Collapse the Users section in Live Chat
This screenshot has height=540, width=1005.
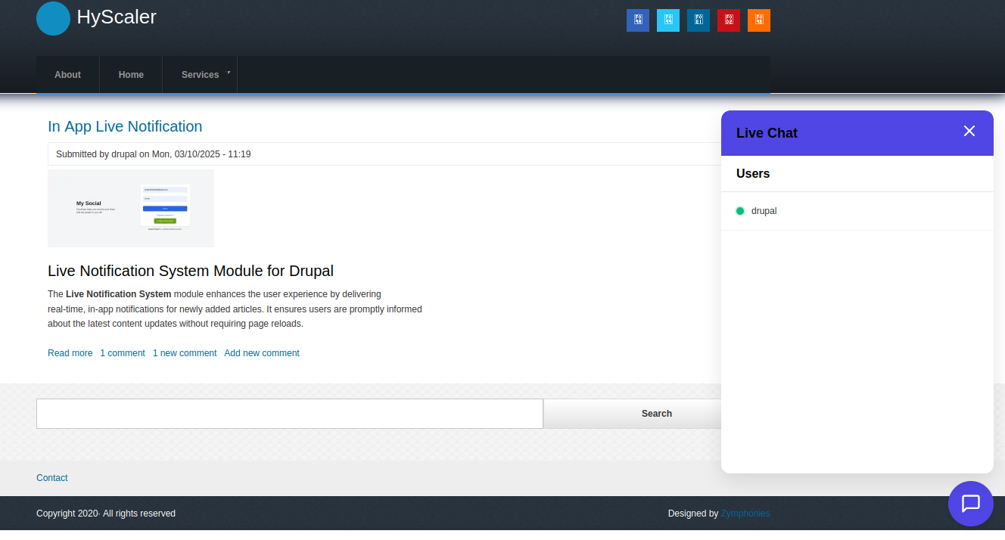[x=753, y=173]
